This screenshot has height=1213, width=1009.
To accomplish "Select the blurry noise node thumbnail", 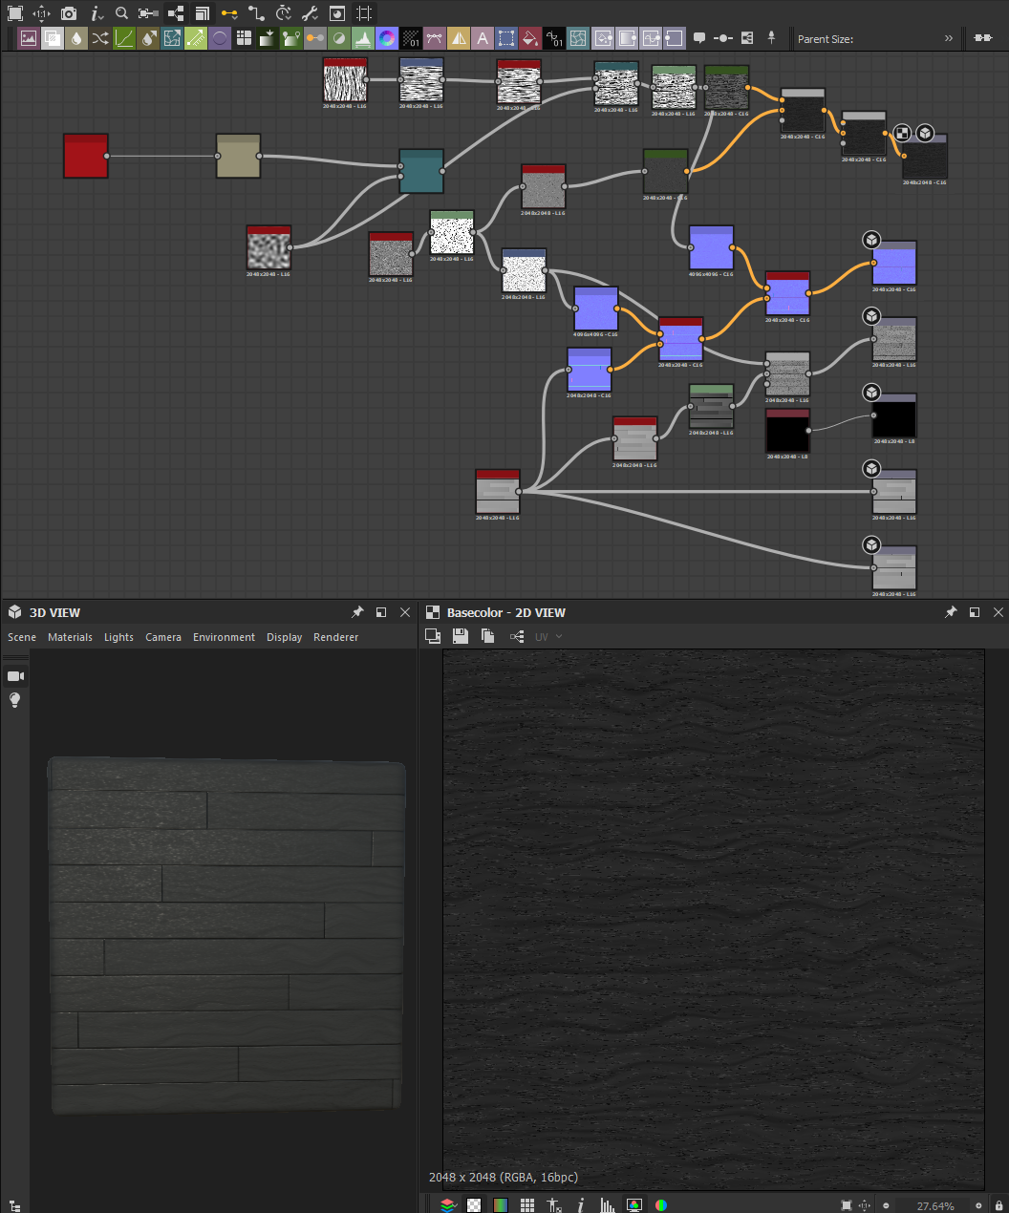I will point(268,247).
